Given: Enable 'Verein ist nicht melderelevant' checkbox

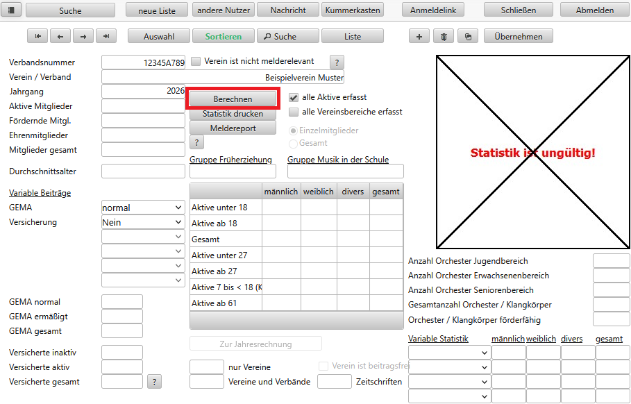Looking at the screenshot, I should click(x=196, y=62).
